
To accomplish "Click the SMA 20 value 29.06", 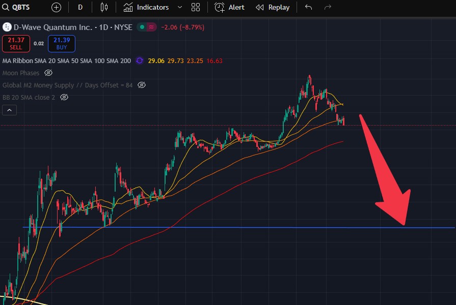I will tap(156, 61).
